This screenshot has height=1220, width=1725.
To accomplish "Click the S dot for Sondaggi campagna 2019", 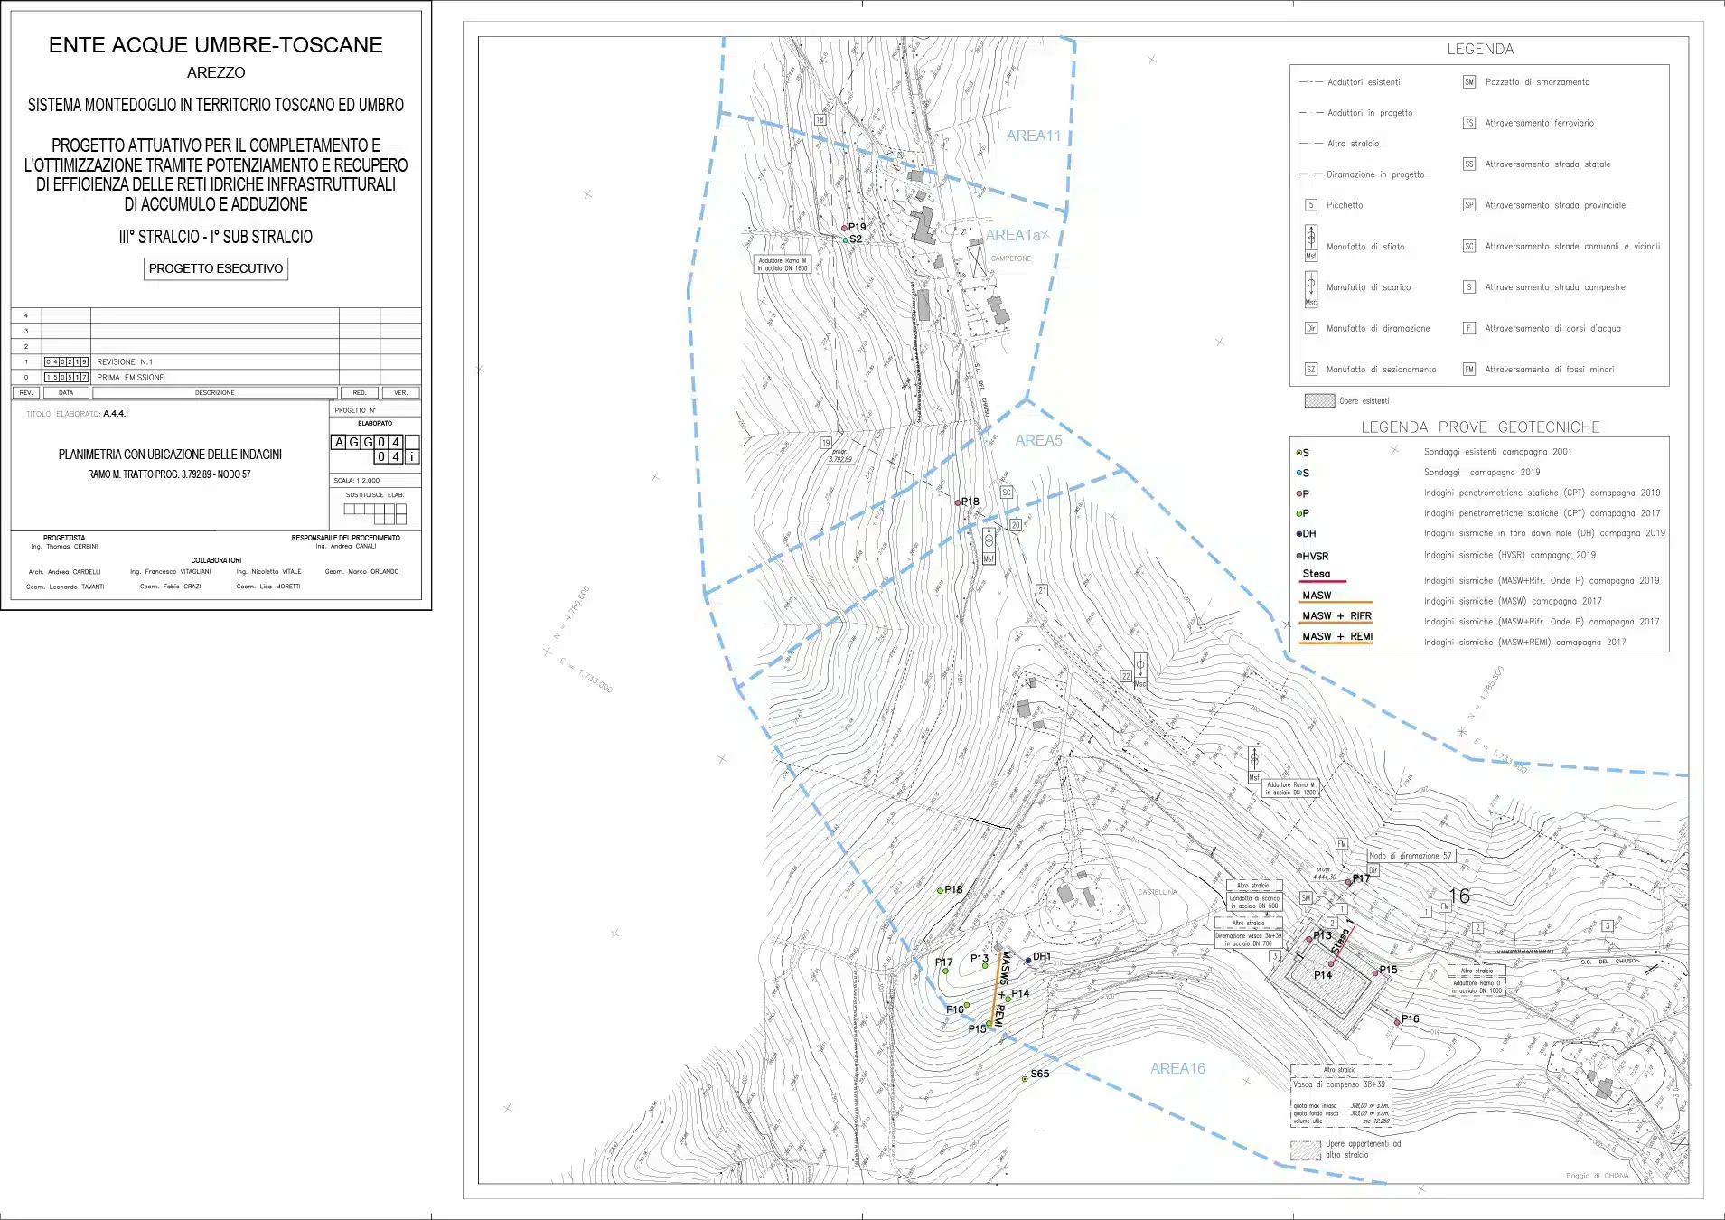I will click(x=1299, y=473).
